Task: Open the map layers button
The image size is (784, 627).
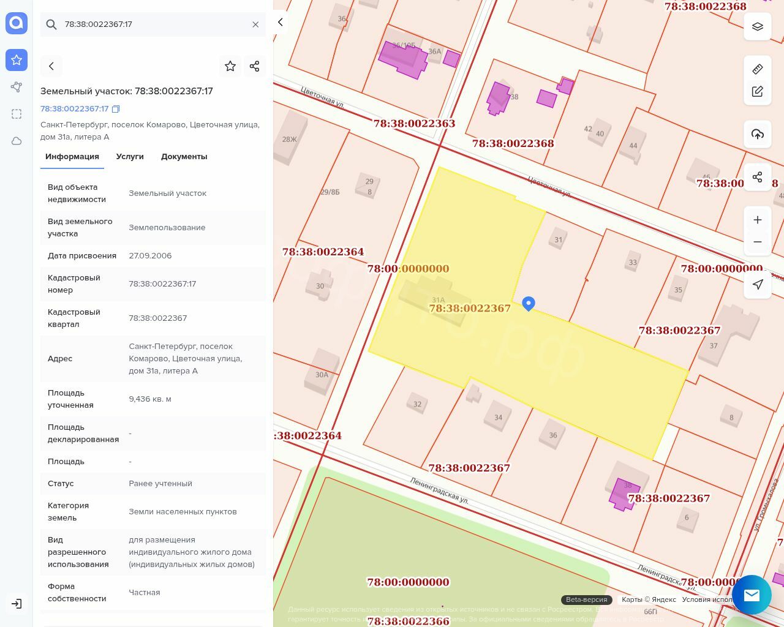Action: pyautogui.click(x=758, y=26)
